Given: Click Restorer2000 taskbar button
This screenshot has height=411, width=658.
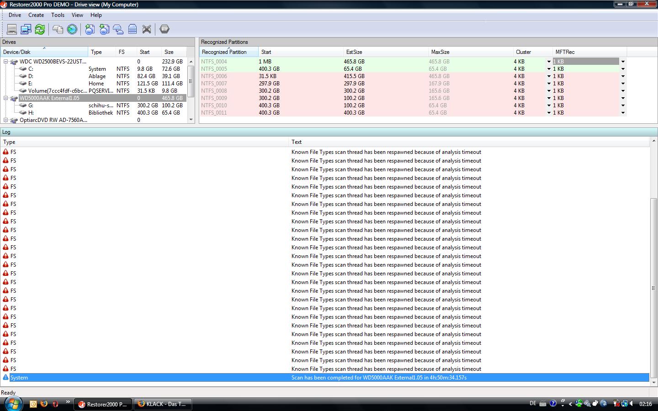Looking at the screenshot, I should coord(103,404).
